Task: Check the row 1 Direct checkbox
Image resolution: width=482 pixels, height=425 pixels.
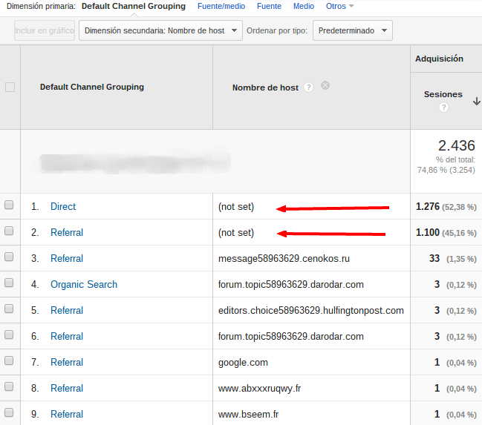Action: pos(9,205)
